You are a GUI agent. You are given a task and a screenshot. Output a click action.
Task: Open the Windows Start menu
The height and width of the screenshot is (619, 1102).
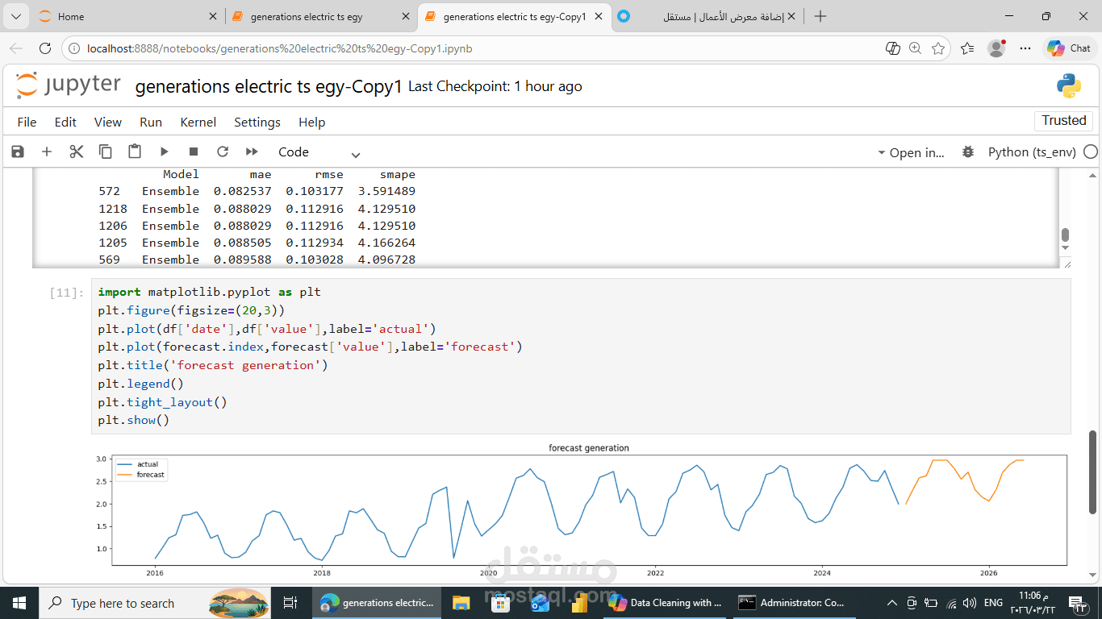tap(19, 603)
